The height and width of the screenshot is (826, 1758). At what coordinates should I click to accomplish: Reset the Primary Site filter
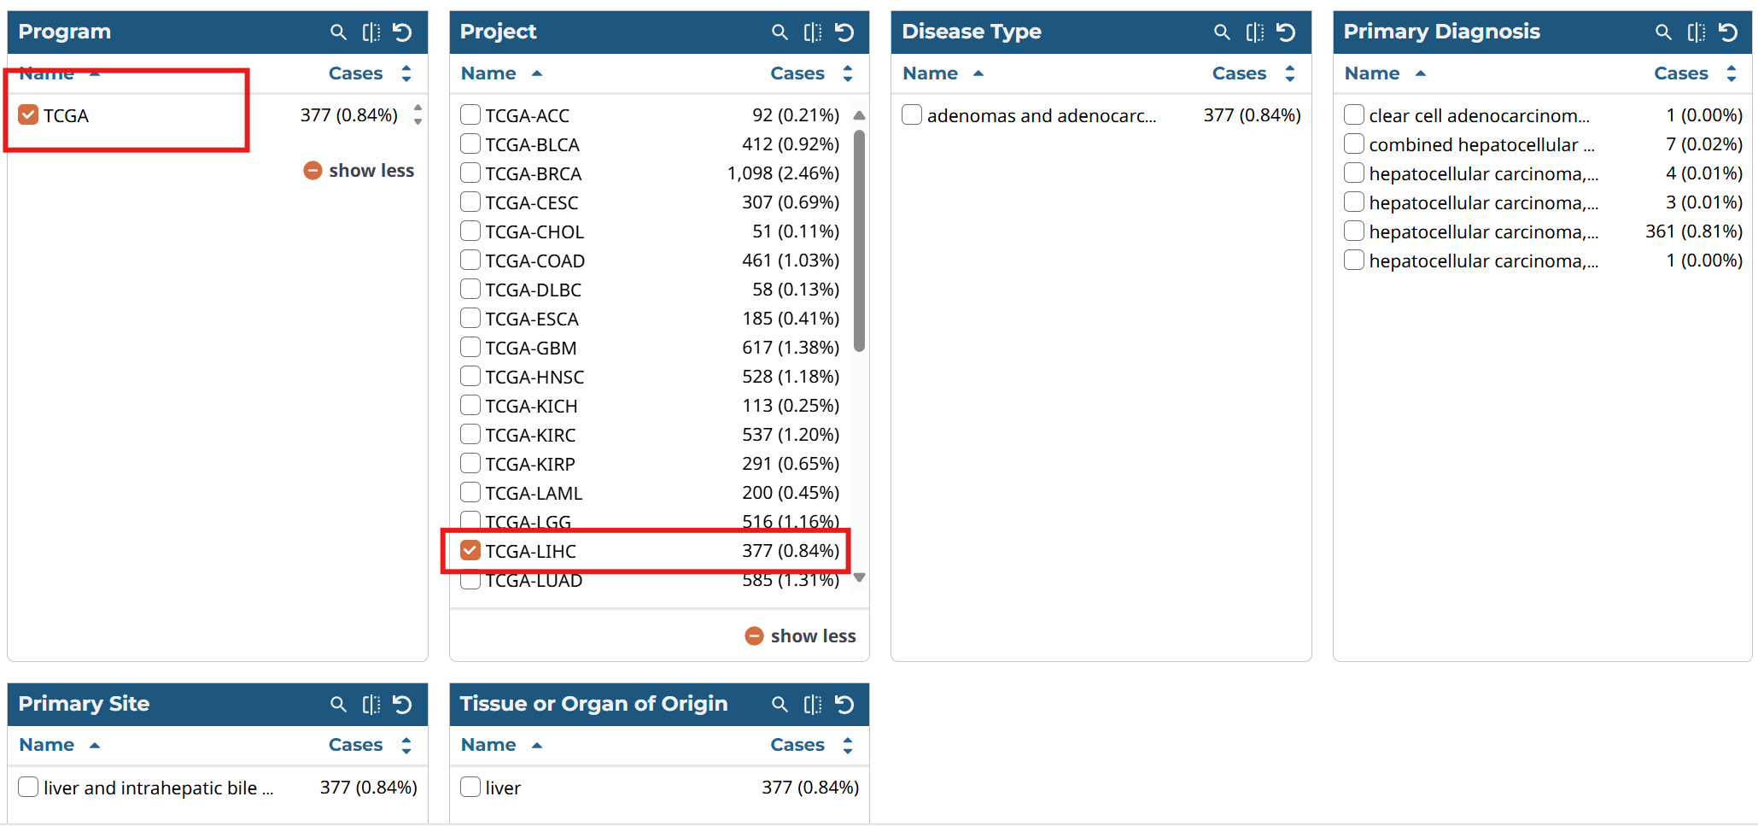point(402,705)
